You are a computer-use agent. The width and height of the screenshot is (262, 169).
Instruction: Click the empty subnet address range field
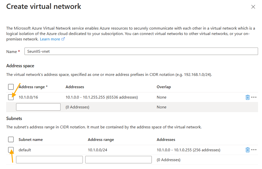tap(118, 160)
